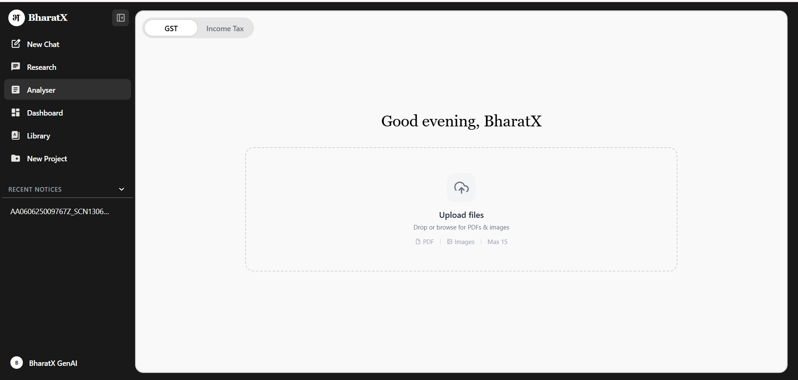Click the Analyser document icon
This screenshot has height=380, width=798.
pyautogui.click(x=16, y=89)
